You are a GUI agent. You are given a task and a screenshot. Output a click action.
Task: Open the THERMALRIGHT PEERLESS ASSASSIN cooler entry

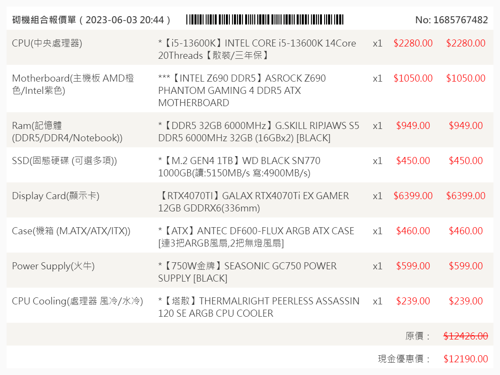[259, 307]
